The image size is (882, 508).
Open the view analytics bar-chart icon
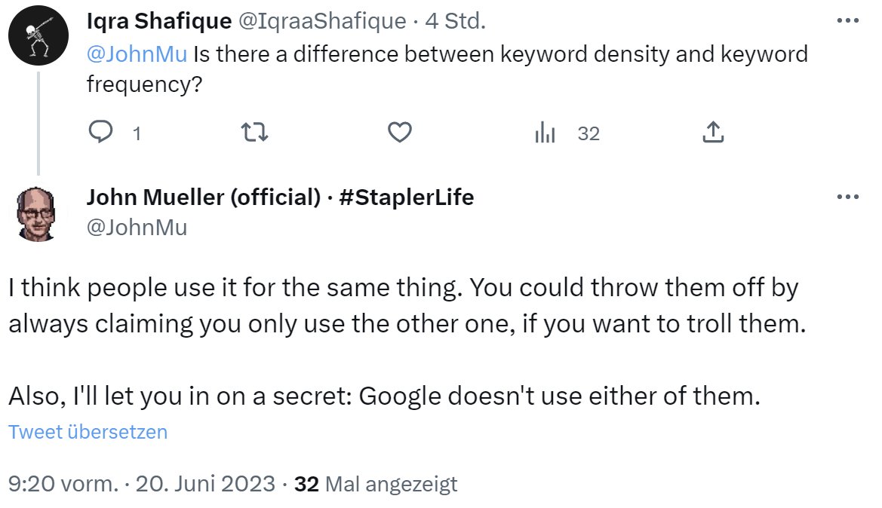tap(543, 133)
